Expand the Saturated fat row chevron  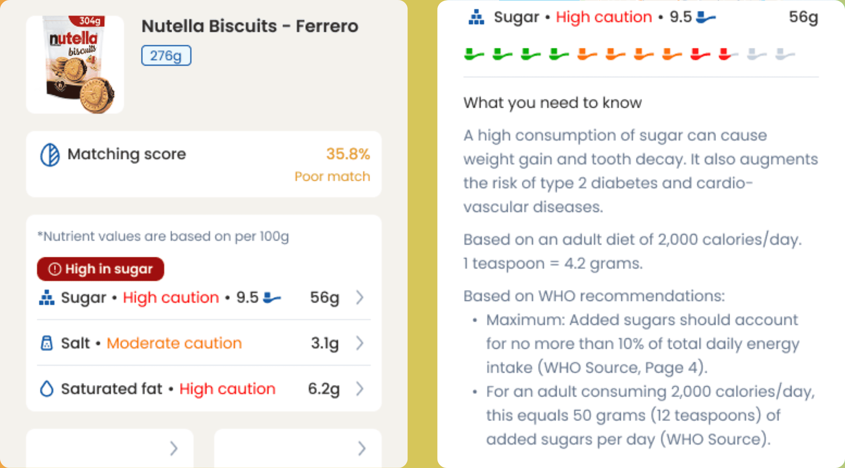pyautogui.click(x=360, y=389)
